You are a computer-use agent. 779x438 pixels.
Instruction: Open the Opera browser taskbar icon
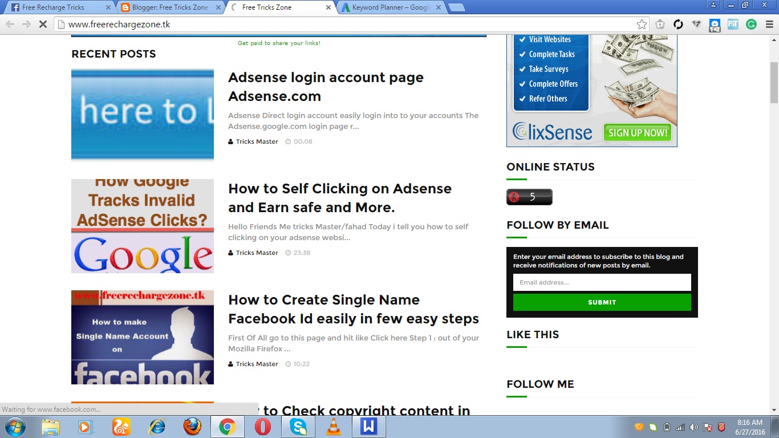click(263, 427)
